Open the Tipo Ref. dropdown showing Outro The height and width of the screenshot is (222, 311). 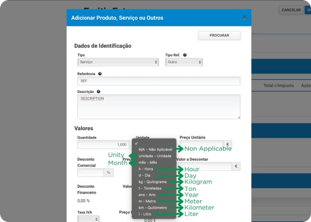coord(184,62)
